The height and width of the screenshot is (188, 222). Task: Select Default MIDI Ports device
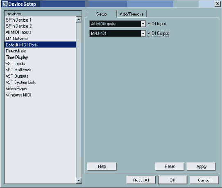[x=40, y=45]
